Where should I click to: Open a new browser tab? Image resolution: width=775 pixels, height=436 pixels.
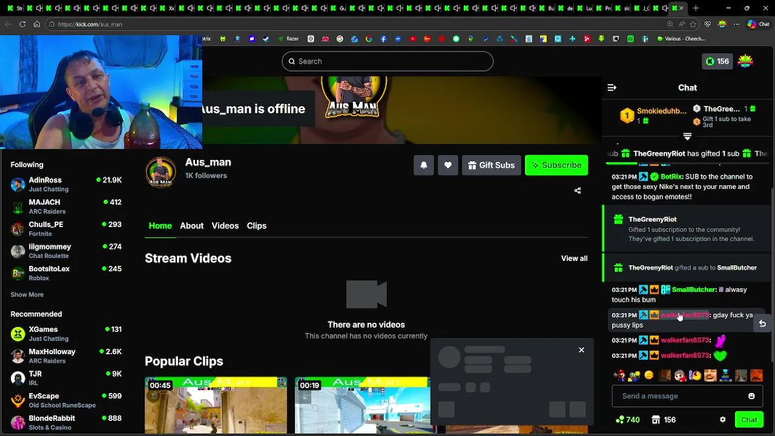(696, 8)
